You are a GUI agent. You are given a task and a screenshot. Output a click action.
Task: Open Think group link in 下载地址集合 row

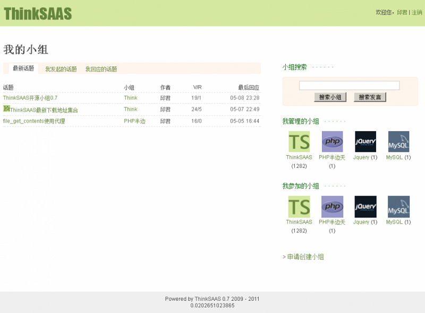point(131,109)
